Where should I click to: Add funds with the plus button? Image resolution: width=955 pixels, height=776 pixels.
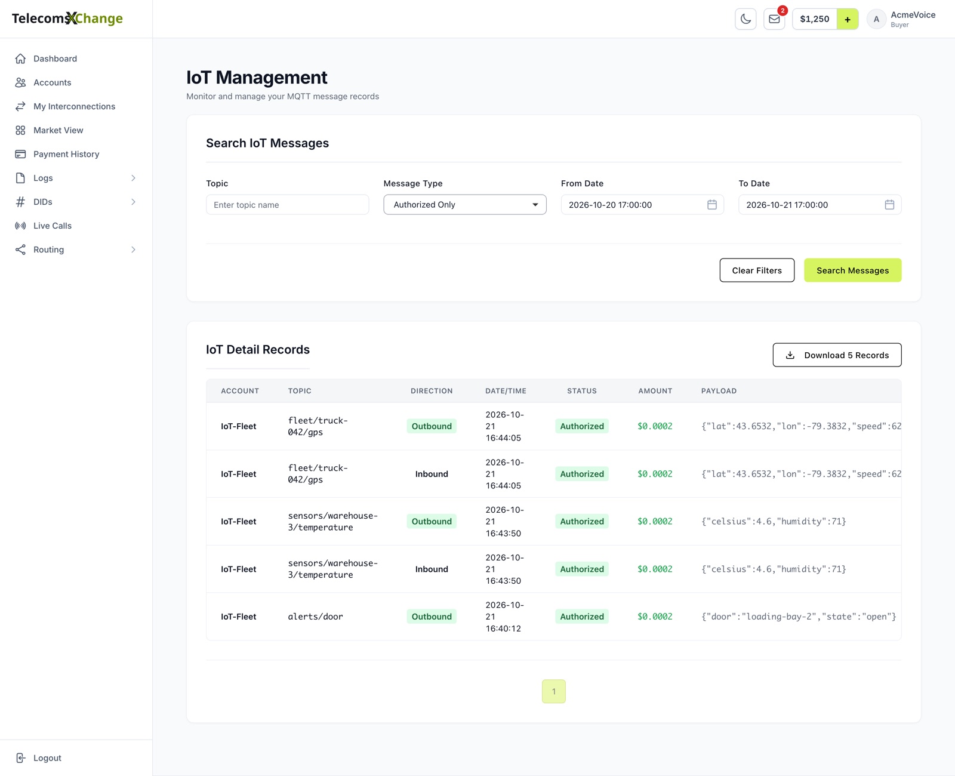[848, 19]
